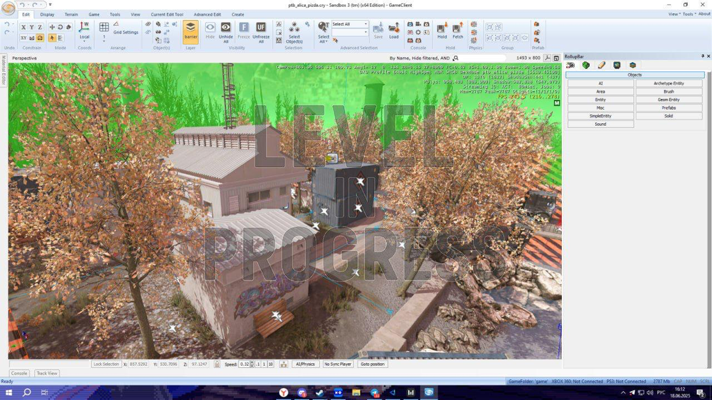Click the Brush object category button
The height and width of the screenshot is (400, 712).
669,92
